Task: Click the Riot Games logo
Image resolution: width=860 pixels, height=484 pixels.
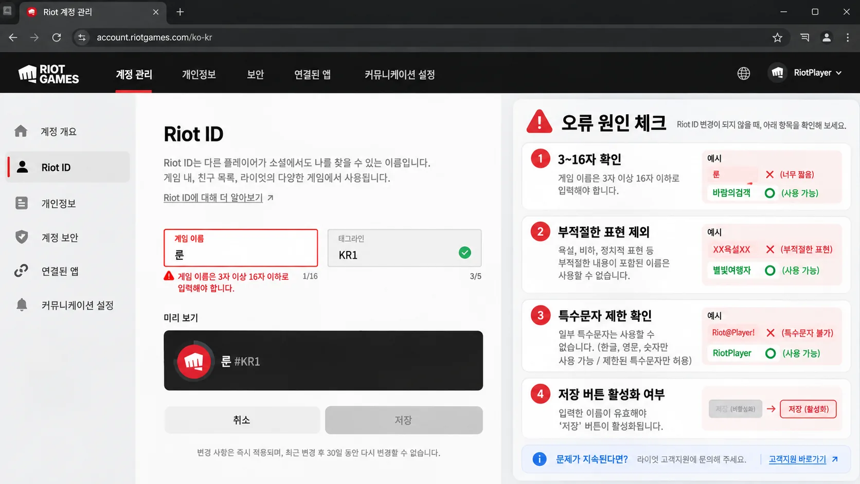Action: point(48,74)
